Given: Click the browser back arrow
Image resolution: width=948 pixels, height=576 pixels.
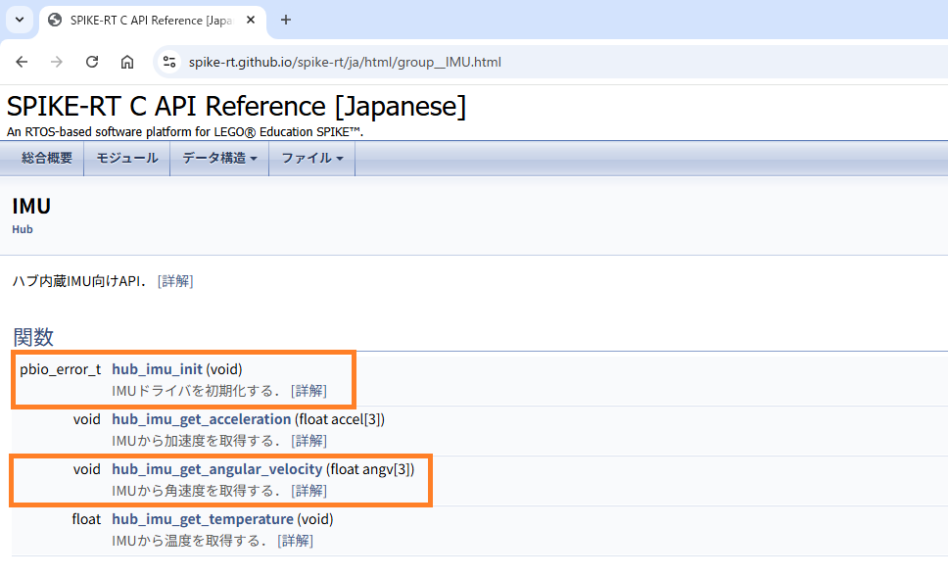Looking at the screenshot, I should pyautogui.click(x=22, y=62).
